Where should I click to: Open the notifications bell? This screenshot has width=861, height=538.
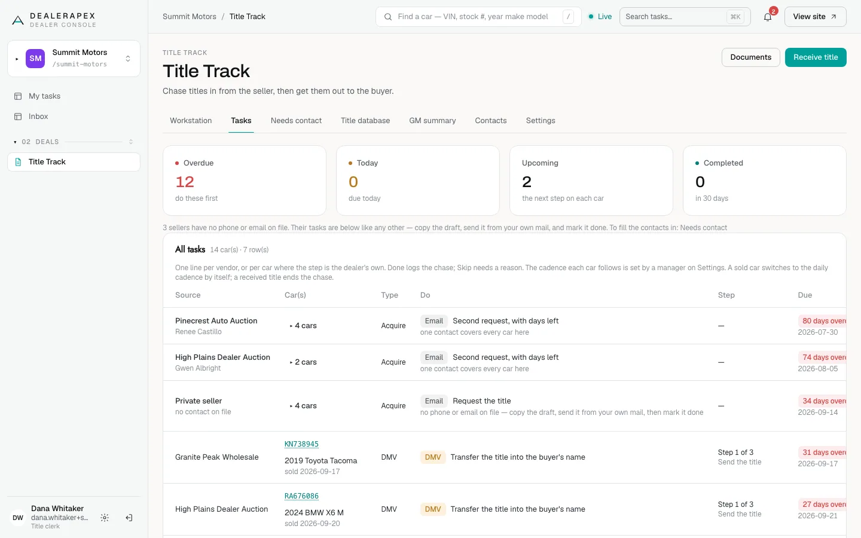click(768, 17)
